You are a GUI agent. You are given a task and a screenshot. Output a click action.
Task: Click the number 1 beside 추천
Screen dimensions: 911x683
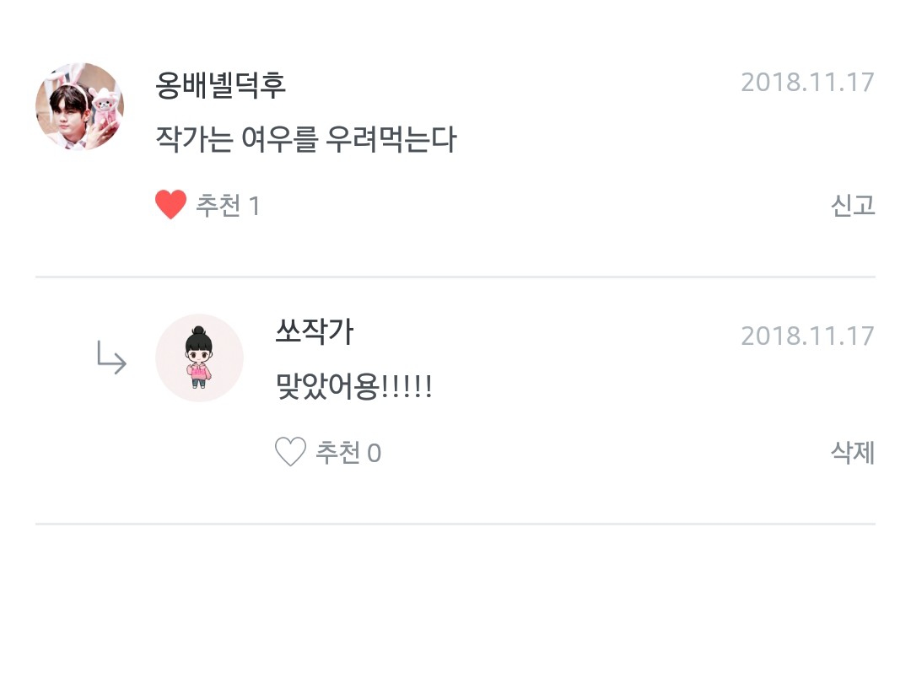[x=254, y=206]
